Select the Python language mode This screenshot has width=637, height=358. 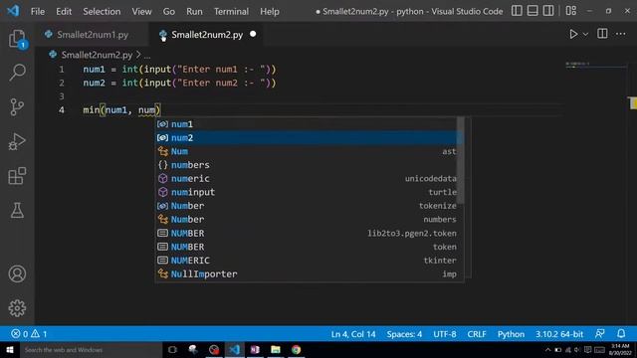(x=511, y=334)
